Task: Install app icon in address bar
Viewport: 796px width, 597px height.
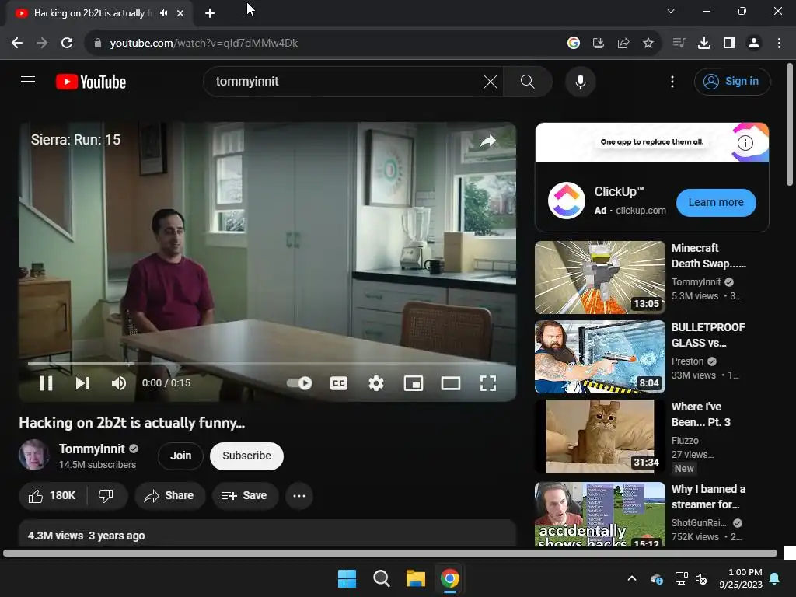Action: coord(599,44)
